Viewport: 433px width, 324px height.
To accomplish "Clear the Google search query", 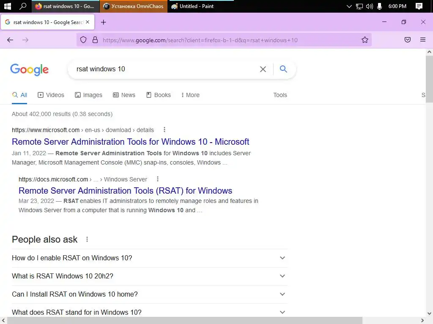I will pos(263,69).
